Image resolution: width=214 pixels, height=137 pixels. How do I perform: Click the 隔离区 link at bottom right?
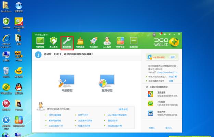[168, 128]
